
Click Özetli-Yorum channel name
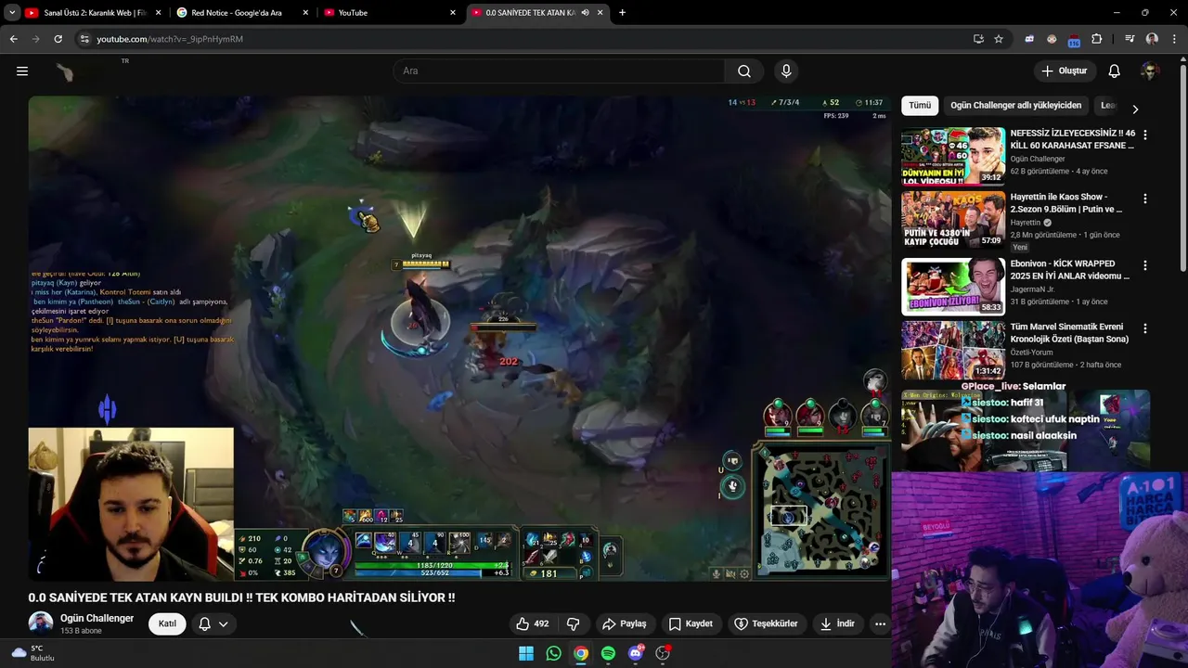tap(1034, 352)
